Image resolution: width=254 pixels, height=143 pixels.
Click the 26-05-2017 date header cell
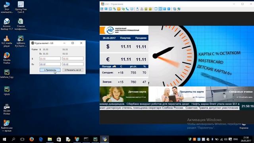109,38
